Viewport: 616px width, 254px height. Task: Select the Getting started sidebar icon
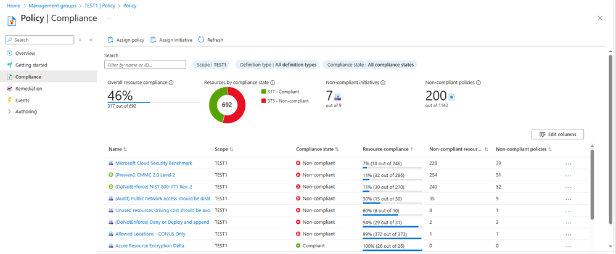pyautogui.click(x=9, y=65)
